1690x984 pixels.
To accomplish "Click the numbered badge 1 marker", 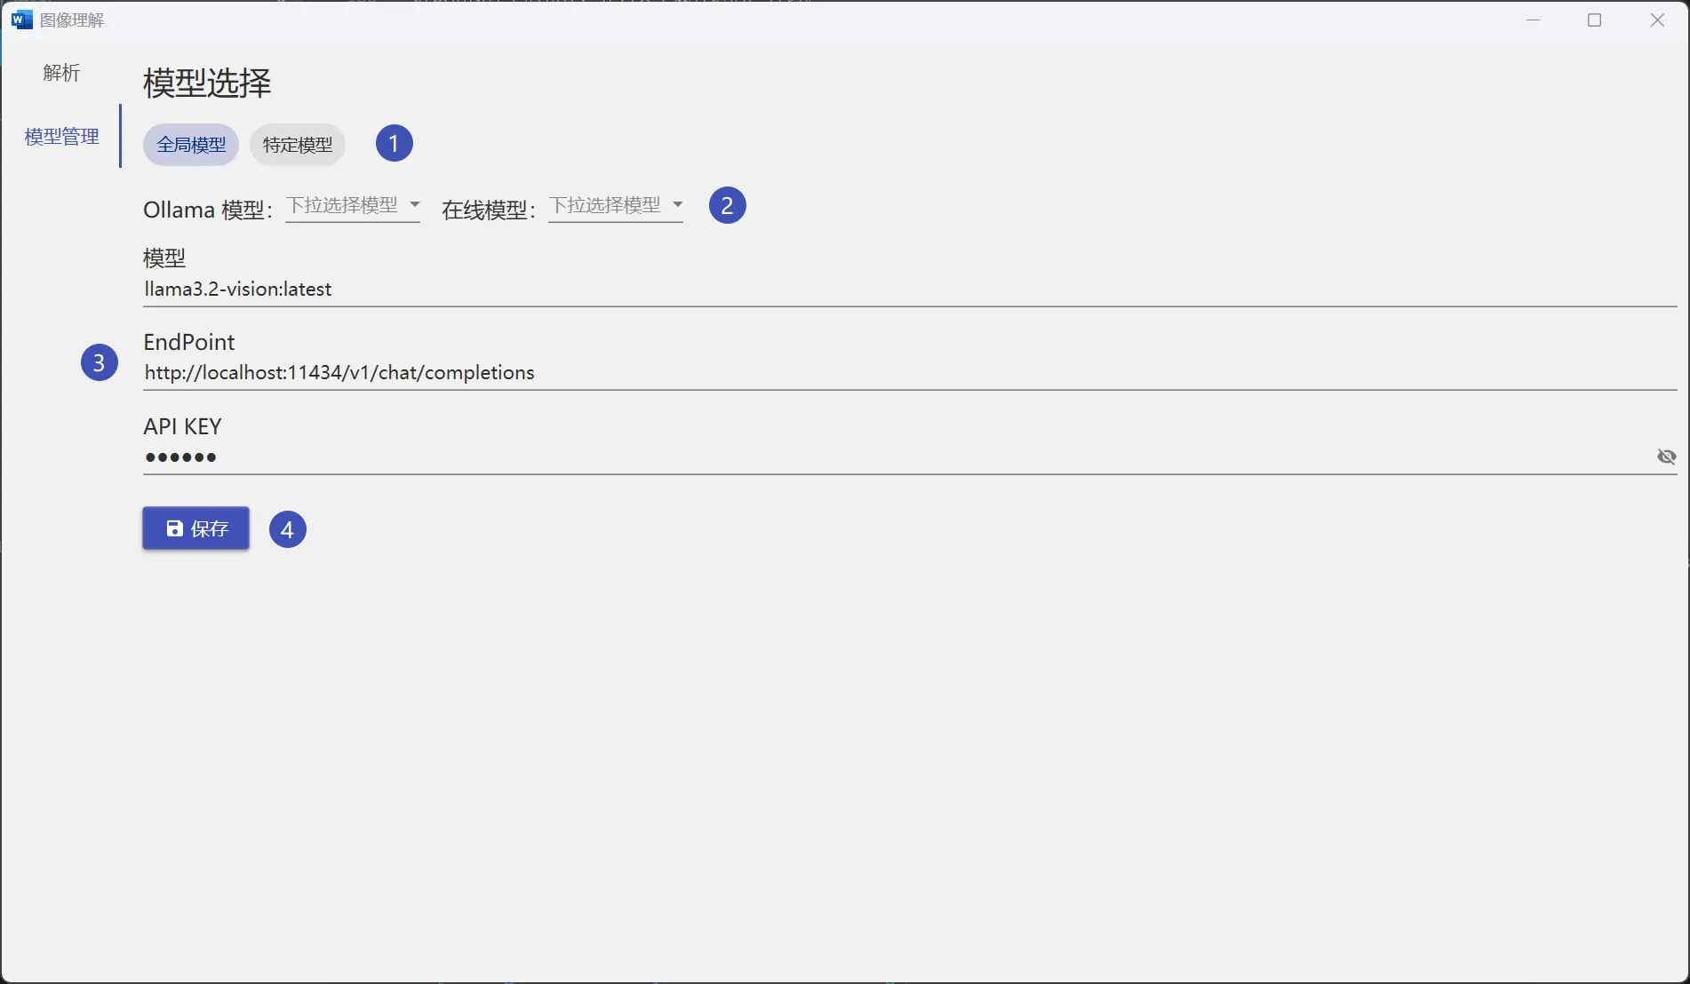I will click(x=394, y=143).
